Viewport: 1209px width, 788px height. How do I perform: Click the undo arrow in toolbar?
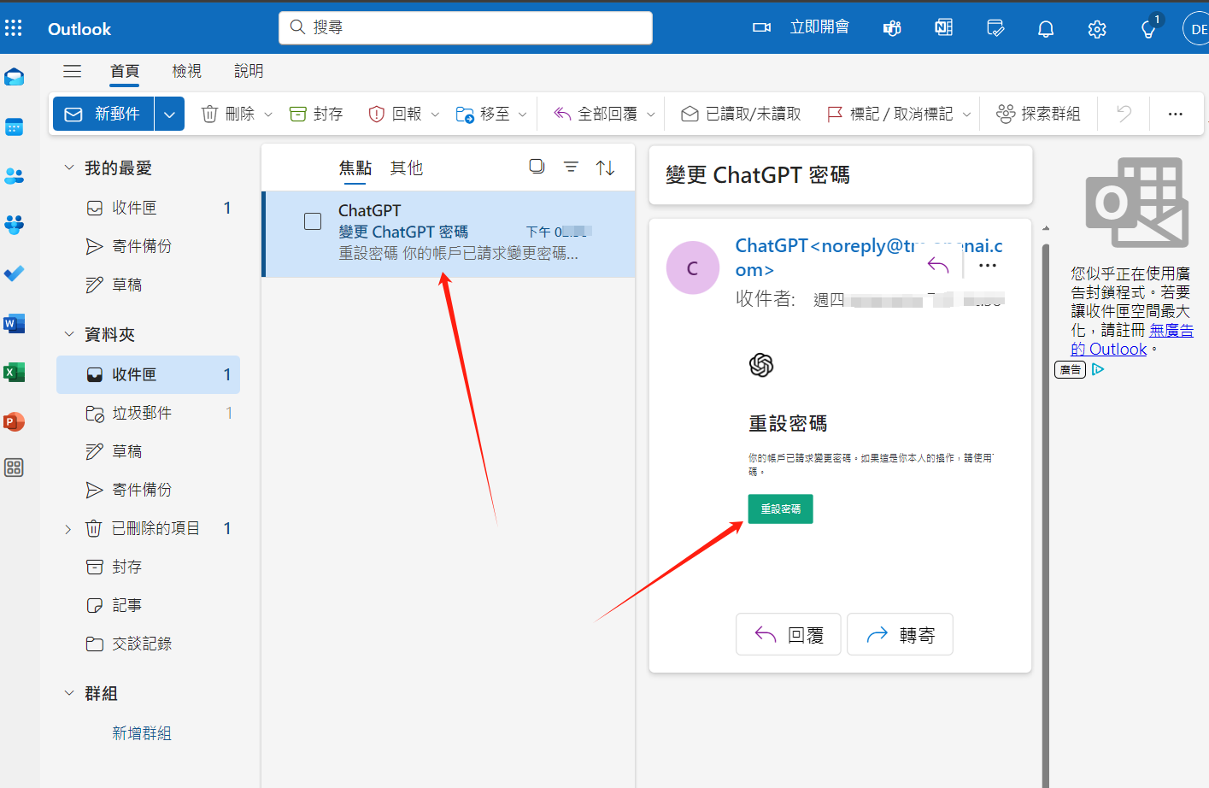pos(1124,114)
